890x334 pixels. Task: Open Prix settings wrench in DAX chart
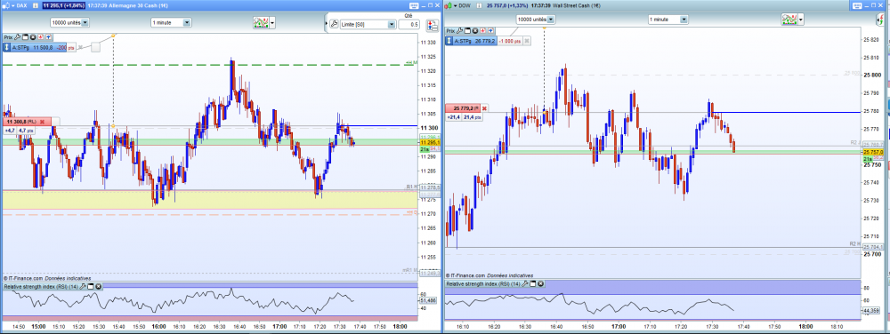click(18, 37)
